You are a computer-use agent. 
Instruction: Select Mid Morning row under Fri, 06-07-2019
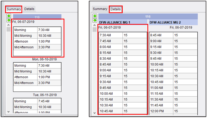coord(37,36)
